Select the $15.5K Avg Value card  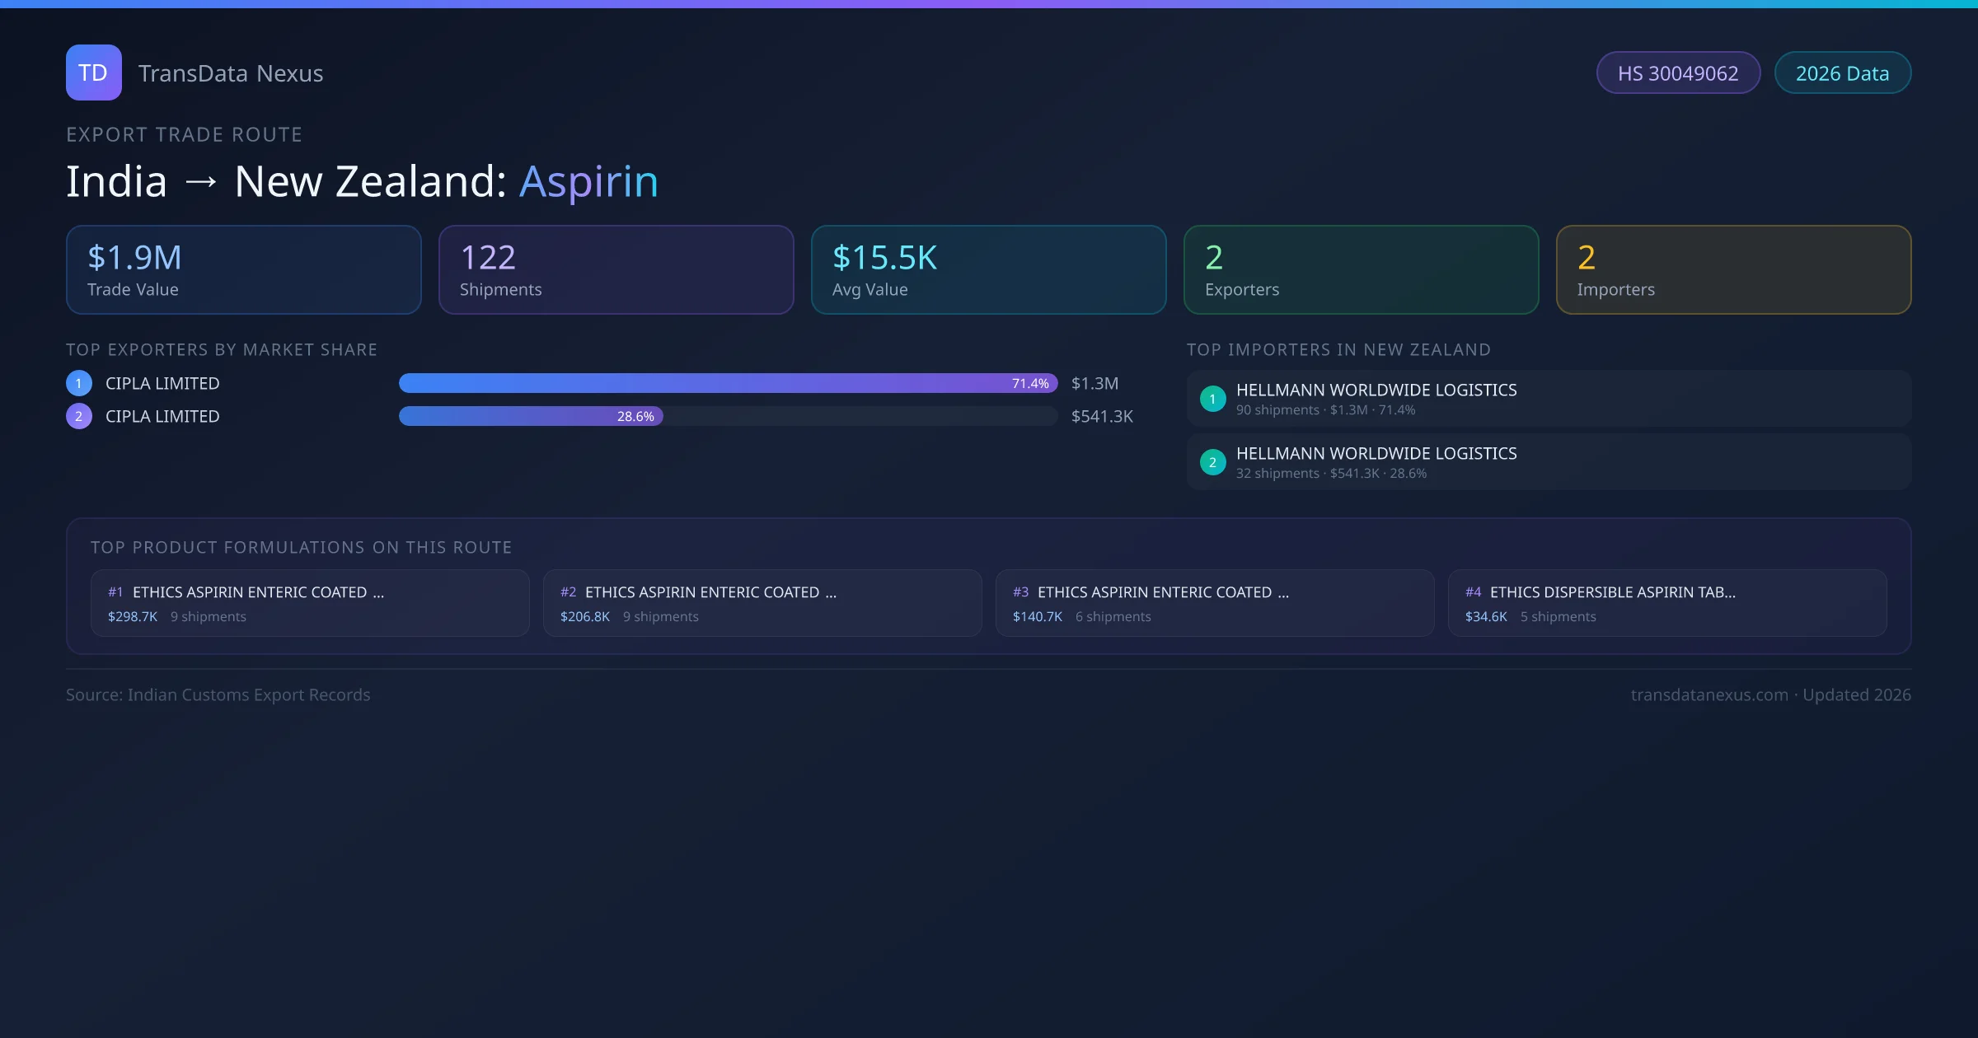pyautogui.click(x=988, y=269)
